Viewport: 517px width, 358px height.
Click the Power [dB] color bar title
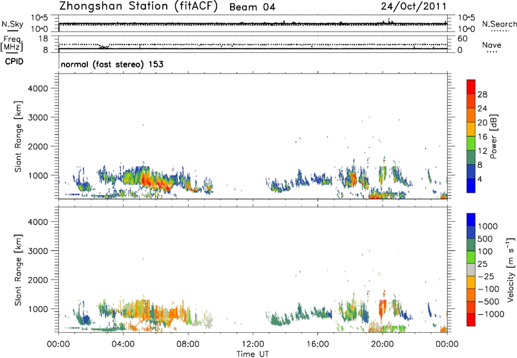pyautogui.click(x=493, y=136)
